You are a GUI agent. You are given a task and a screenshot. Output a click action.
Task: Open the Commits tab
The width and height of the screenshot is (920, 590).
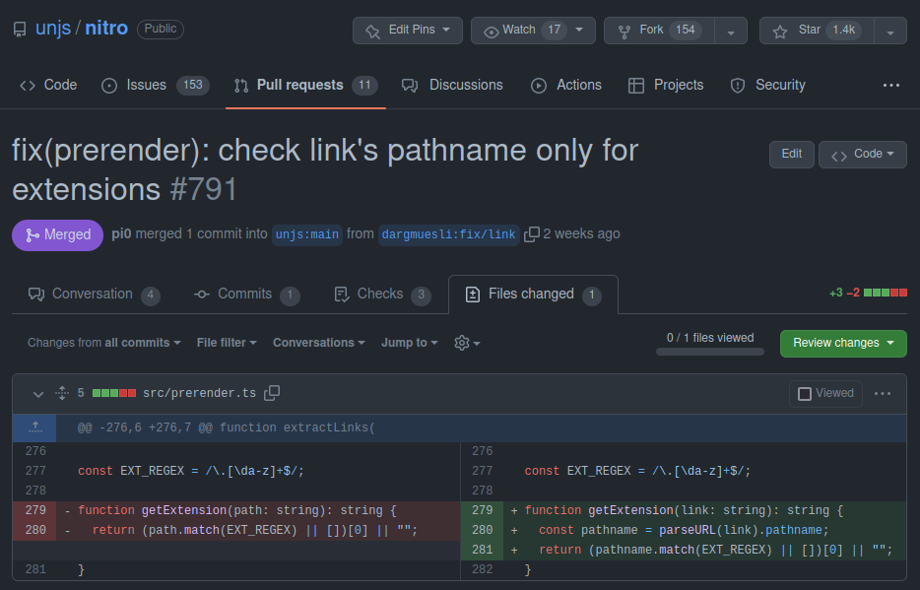coord(246,295)
